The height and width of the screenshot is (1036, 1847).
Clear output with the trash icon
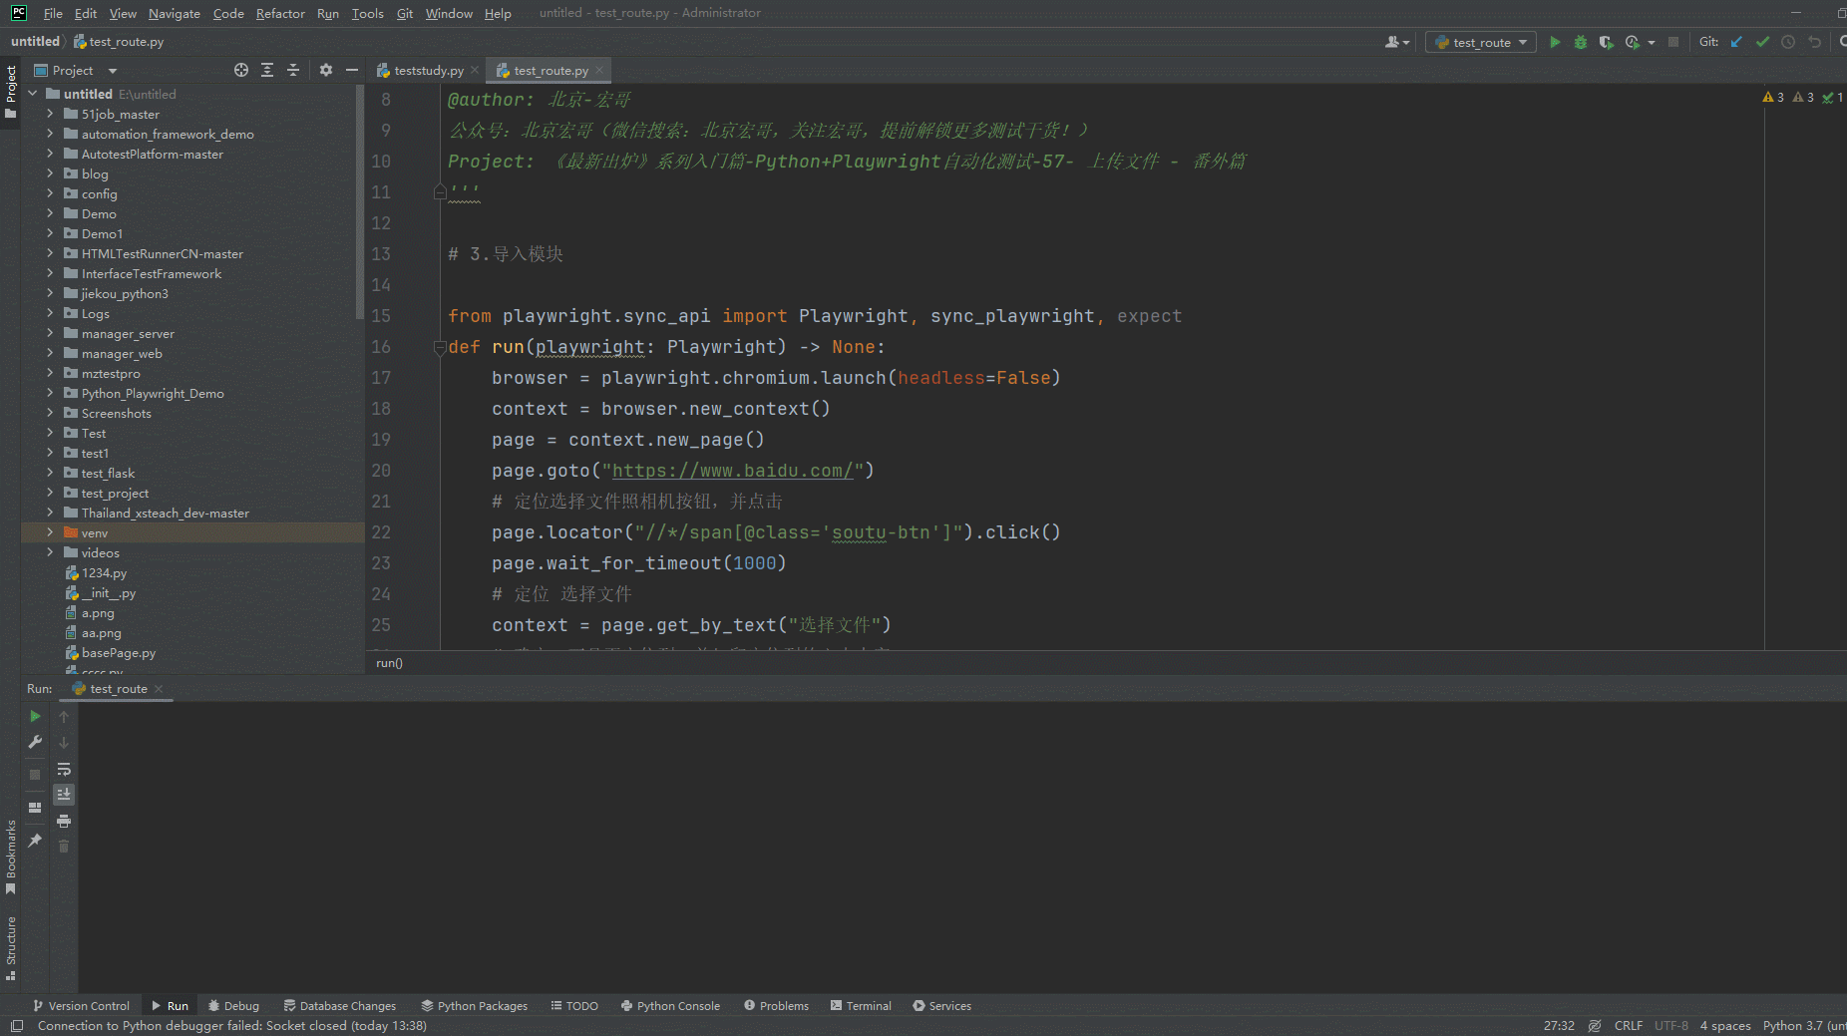64,847
